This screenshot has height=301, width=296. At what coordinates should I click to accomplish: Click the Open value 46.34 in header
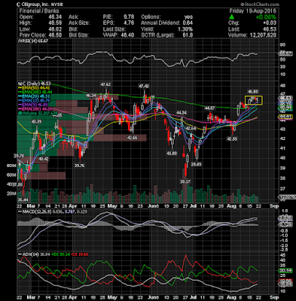point(55,17)
